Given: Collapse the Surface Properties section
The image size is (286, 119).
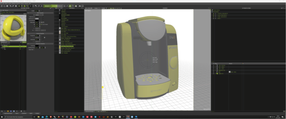Looking at the screenshot, I should pyautogui.click(x=28, y=33).
